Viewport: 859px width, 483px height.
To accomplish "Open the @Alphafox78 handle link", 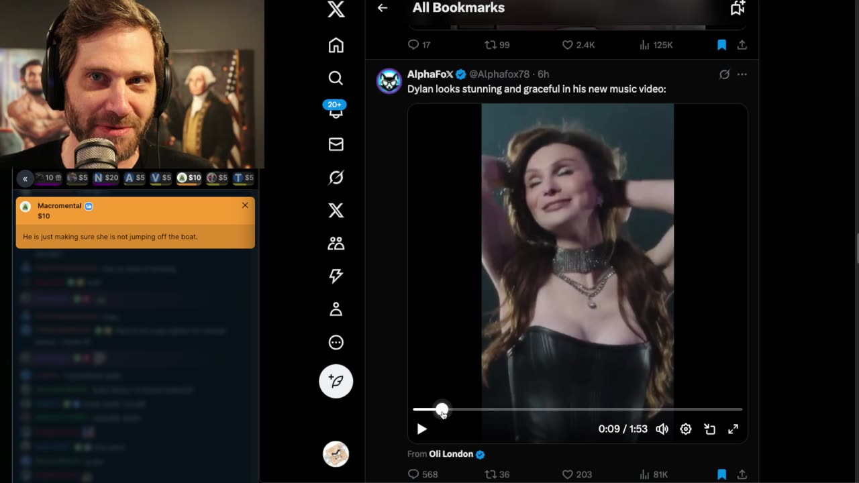I will click(x=499, y=74).
